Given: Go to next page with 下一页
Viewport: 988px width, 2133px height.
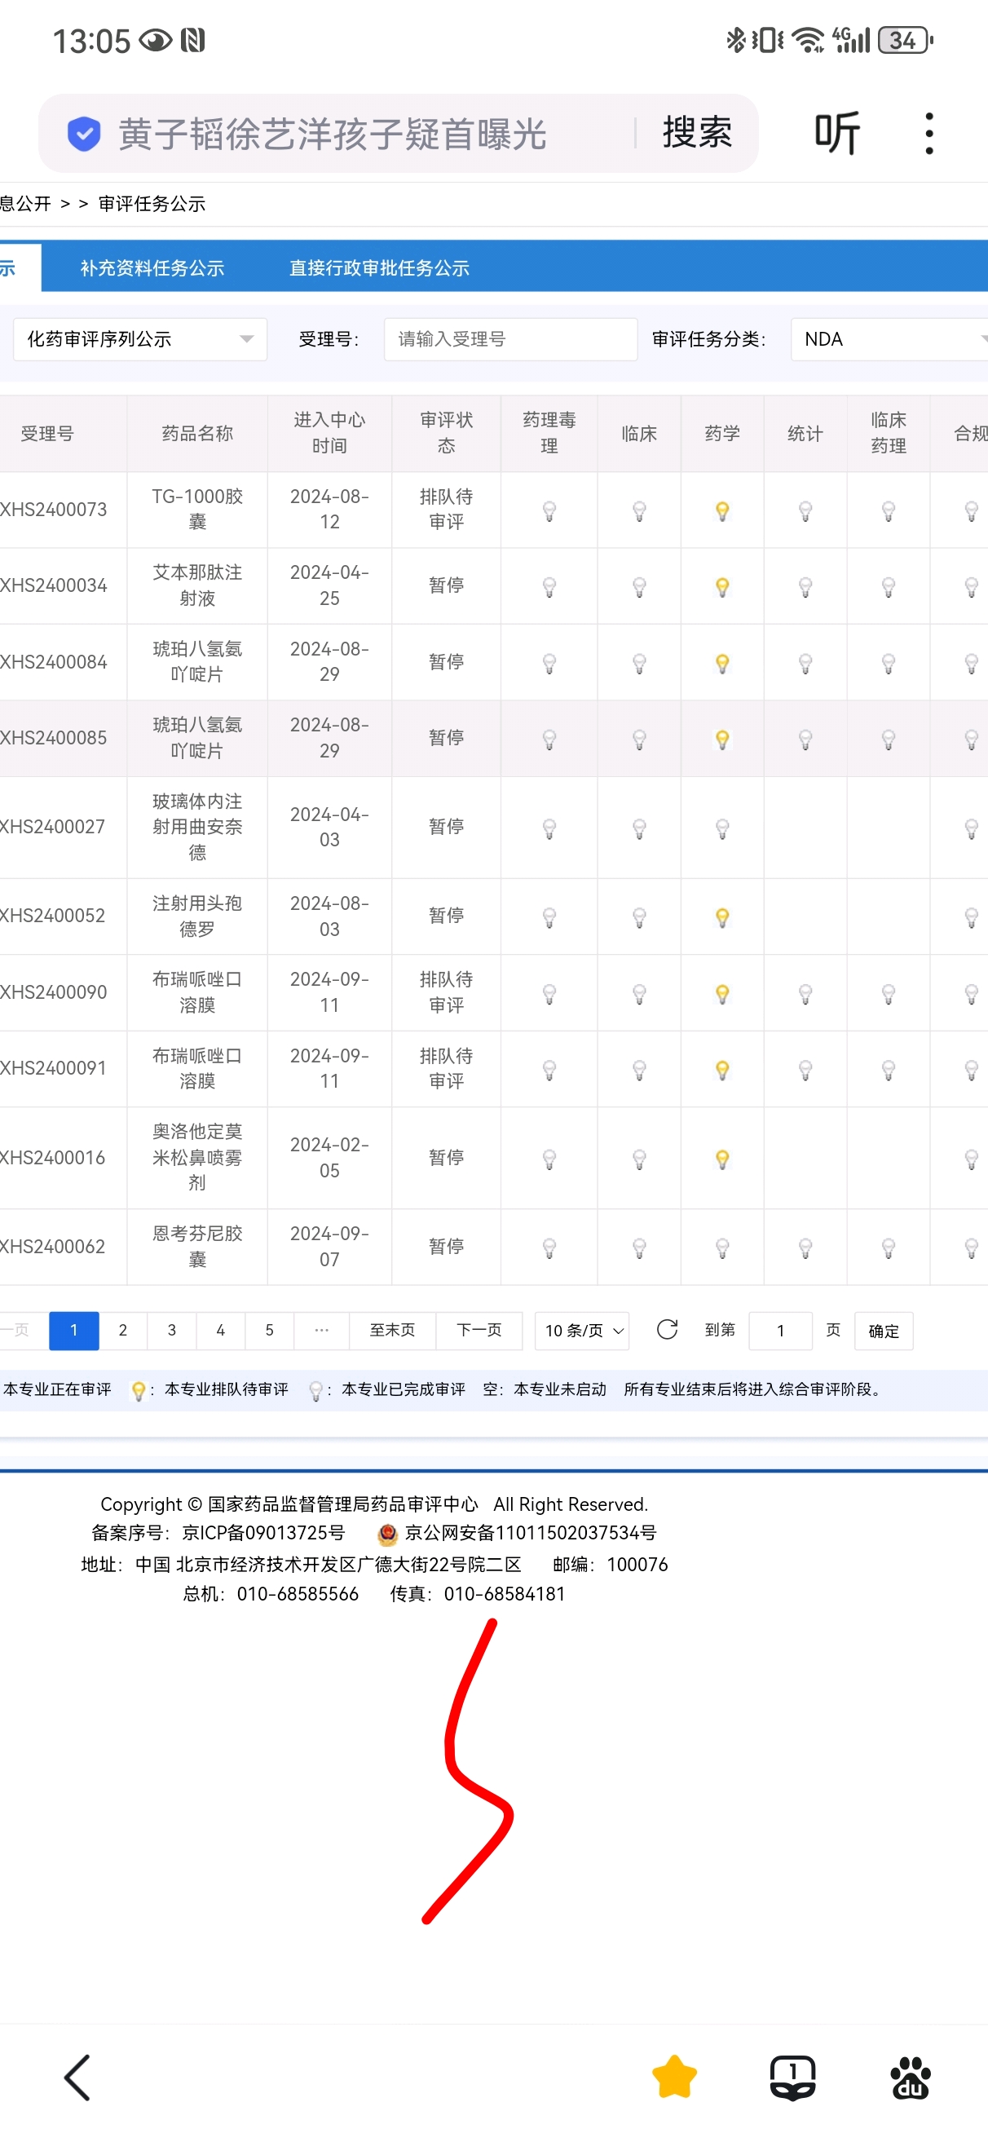Looking at the screenshot, I should 479,1331.
